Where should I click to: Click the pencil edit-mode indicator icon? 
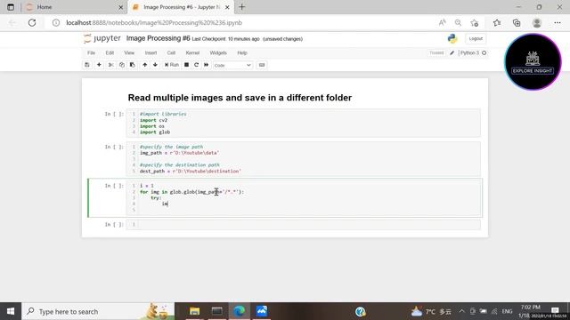coord(452,53)
